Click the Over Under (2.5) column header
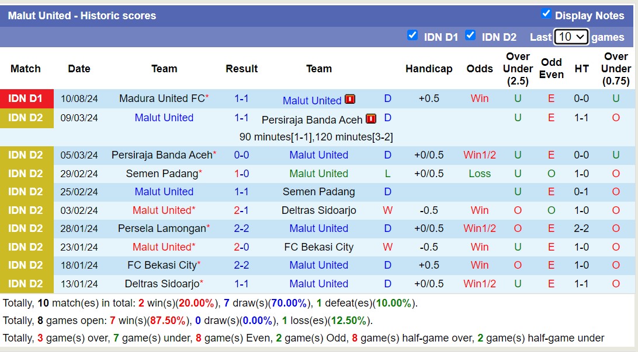The width and height of the screenshot is (638, 352). (x=518, y=69)
